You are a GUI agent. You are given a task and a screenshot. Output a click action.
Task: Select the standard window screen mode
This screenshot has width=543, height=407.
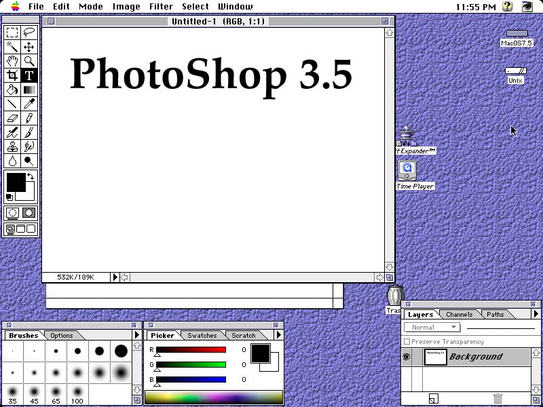(x=11, y=229)
